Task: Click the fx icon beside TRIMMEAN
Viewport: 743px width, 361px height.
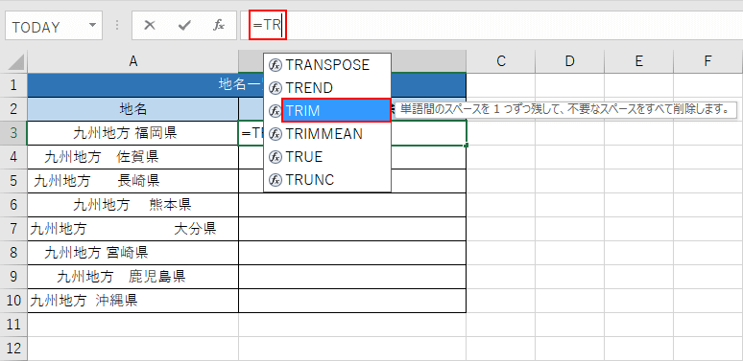Action: tap(276, 134)
